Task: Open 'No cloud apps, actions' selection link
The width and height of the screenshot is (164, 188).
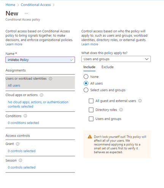Action: click(x=38, y=104)
